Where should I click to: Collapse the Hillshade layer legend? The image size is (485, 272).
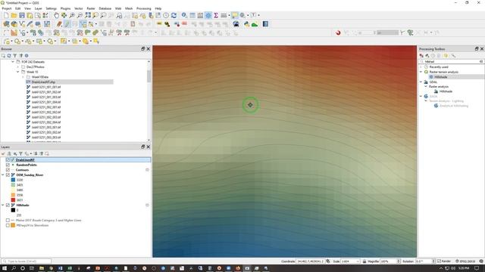[3, 205]
